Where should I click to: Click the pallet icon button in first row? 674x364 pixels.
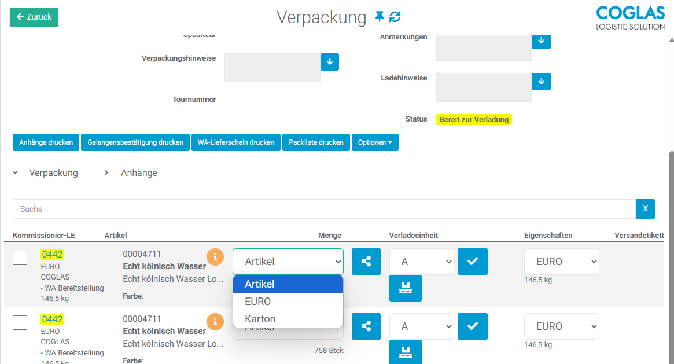(406, 288)
